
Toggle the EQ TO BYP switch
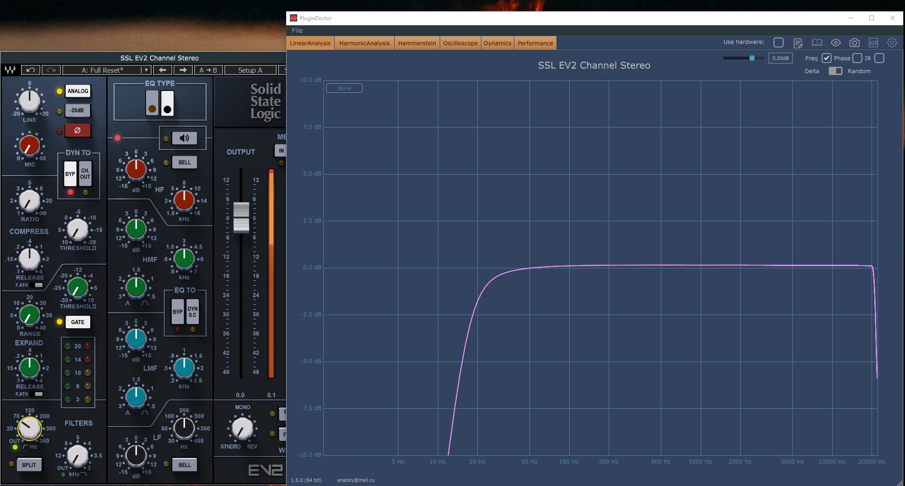(178, 312)
